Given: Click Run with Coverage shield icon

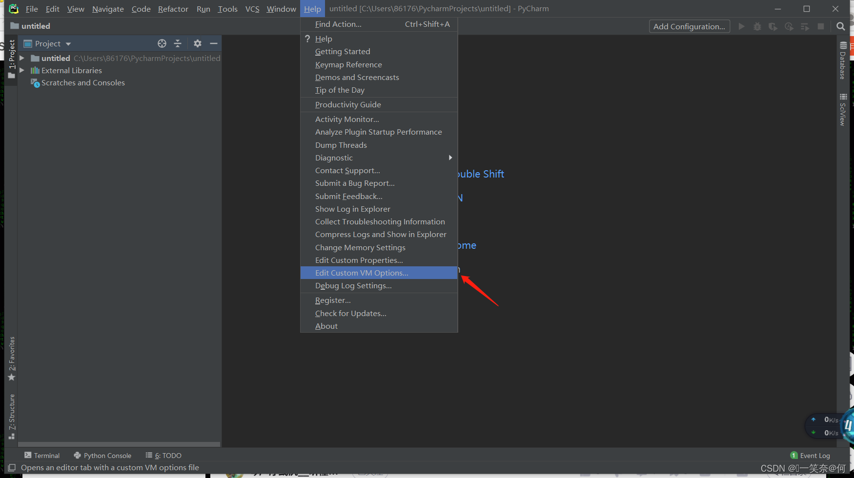Looking at the screenshot, I should point(773,26).
